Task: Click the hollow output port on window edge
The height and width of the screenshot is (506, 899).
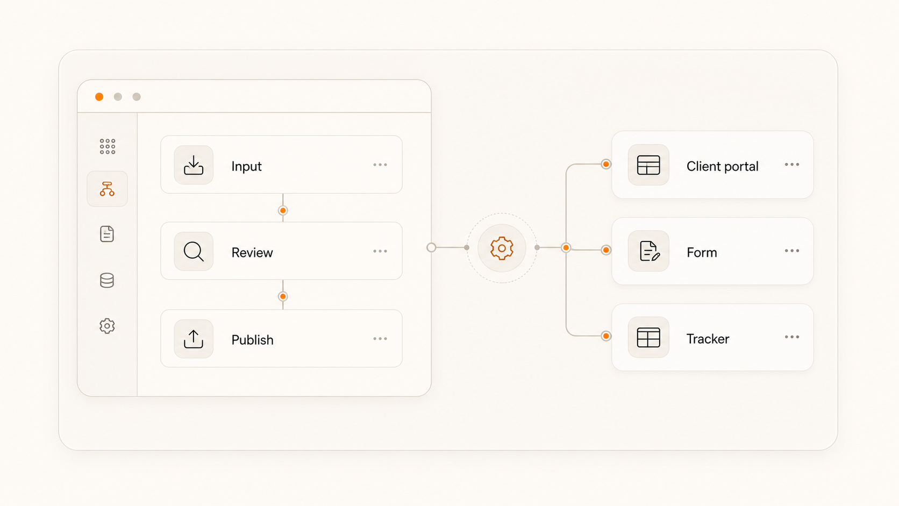Action: click(431, 247)
